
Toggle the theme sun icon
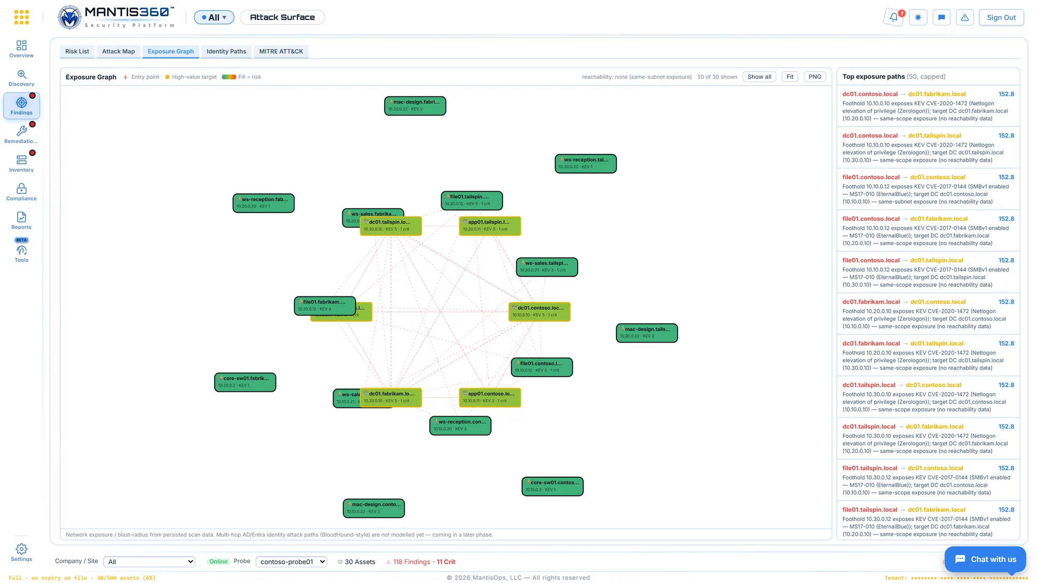pyautogui.click(x=918, y=17)
